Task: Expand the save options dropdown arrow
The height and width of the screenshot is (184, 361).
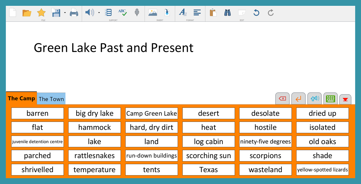Action: tap(65, 13)
